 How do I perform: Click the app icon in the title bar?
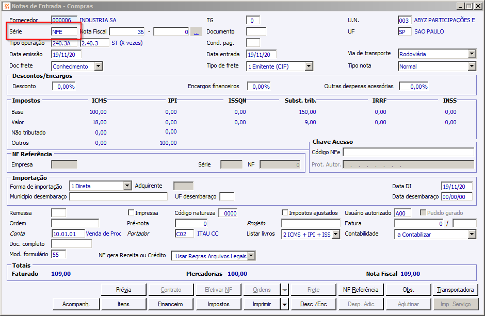click(x=6, y=6)
